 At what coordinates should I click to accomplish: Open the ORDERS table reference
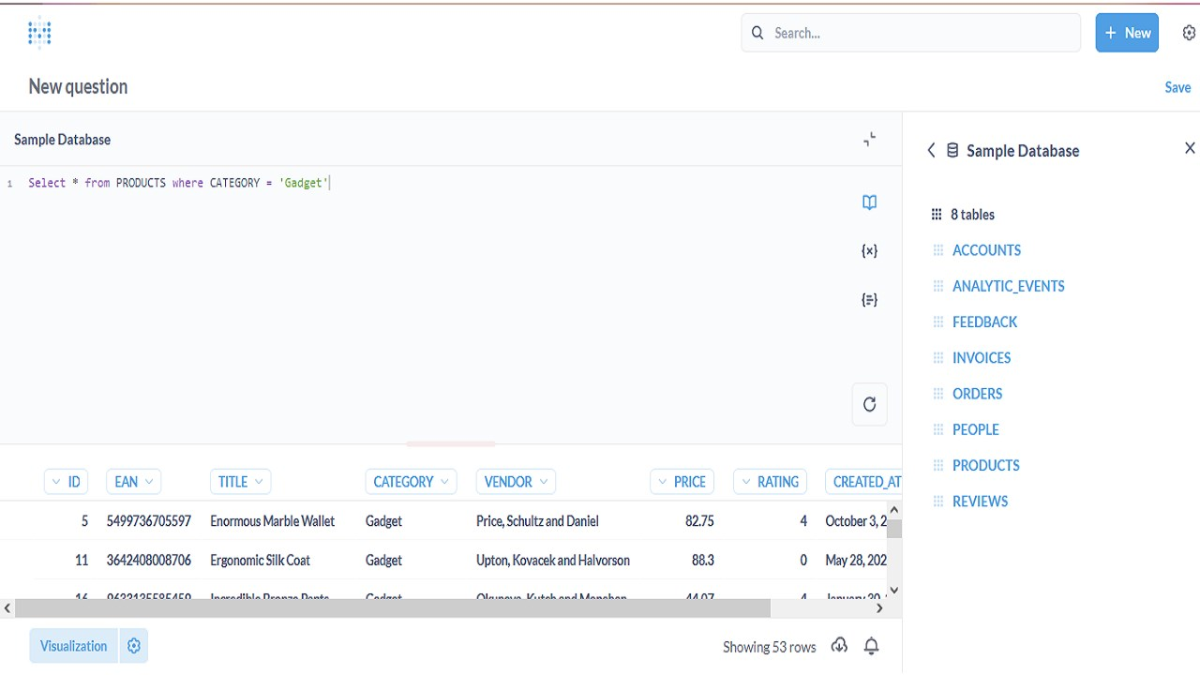pos(977,394)
